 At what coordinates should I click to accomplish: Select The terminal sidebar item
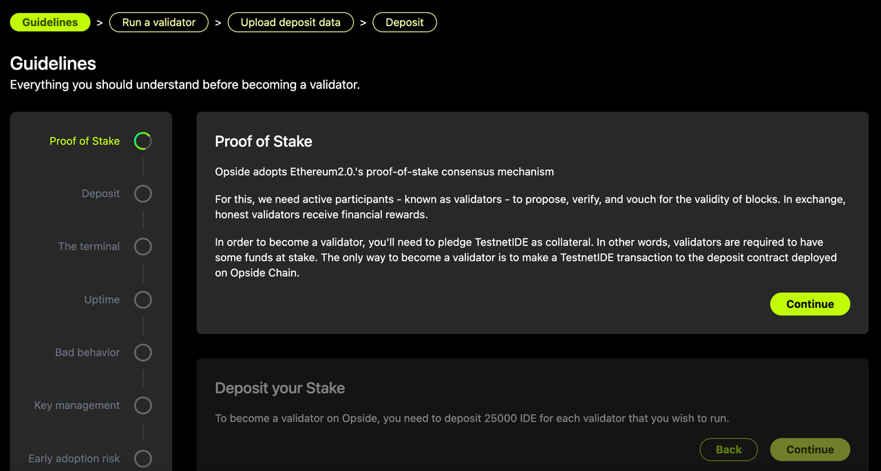point(89,246)
